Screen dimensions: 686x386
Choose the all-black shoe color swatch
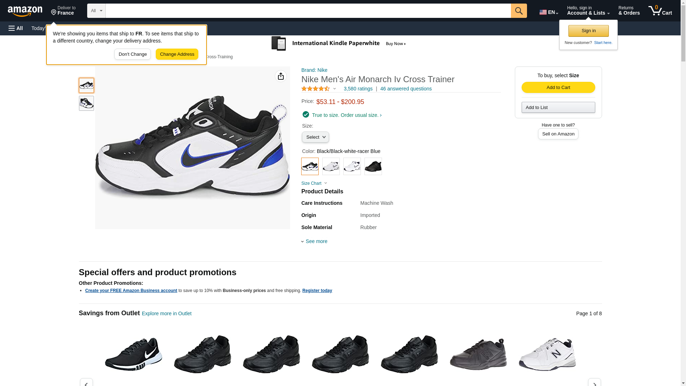click(x=373, y=166)
